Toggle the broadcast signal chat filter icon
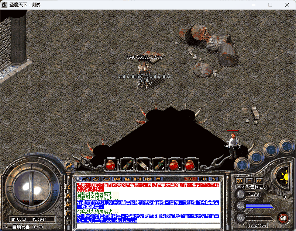The height and width of the screenshot is (231, 296). point(68,222)
